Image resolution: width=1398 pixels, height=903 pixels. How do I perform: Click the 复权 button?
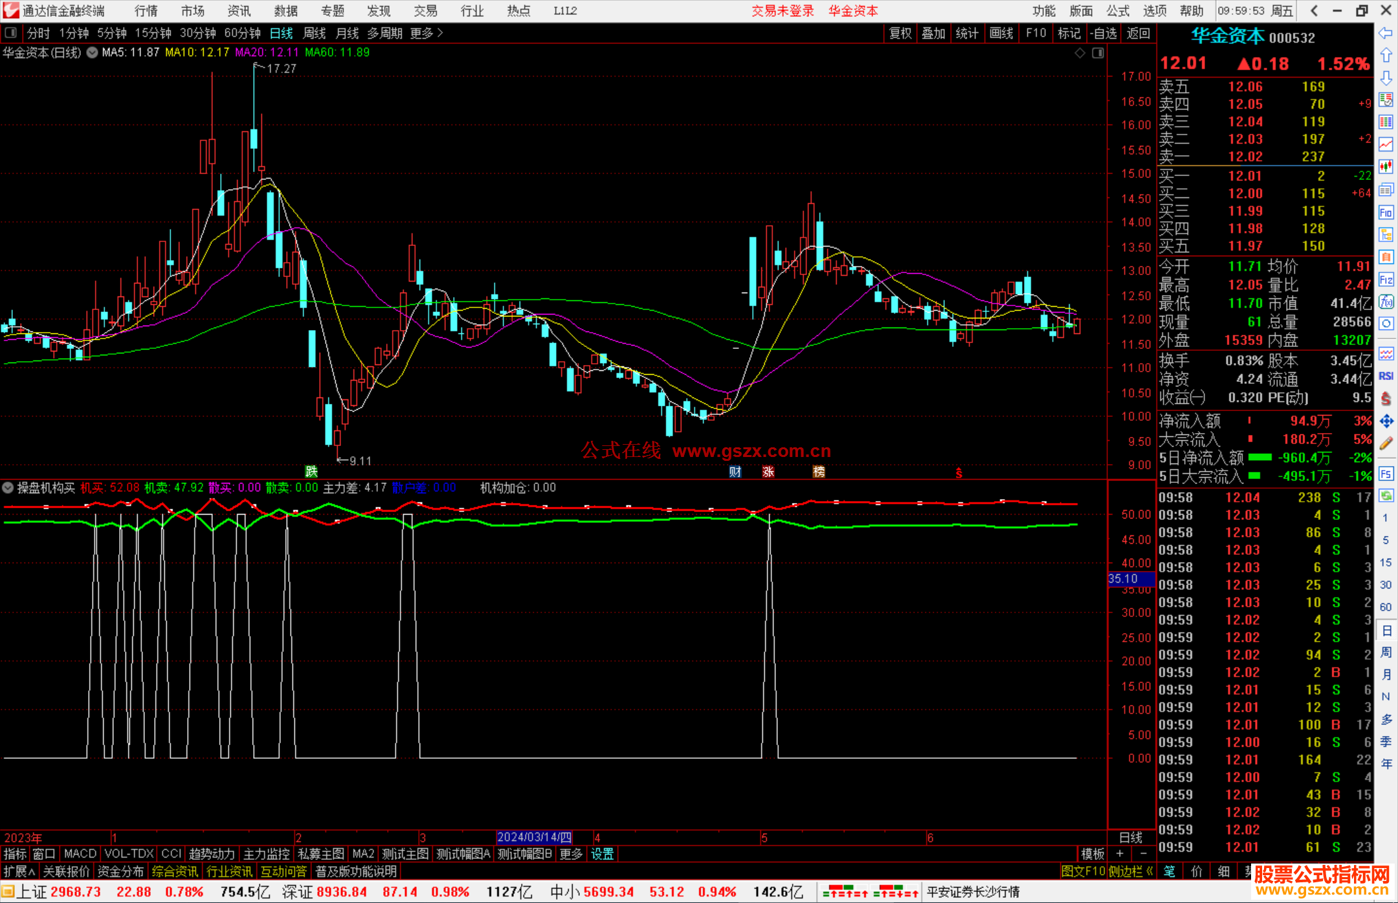pos(900,33)
